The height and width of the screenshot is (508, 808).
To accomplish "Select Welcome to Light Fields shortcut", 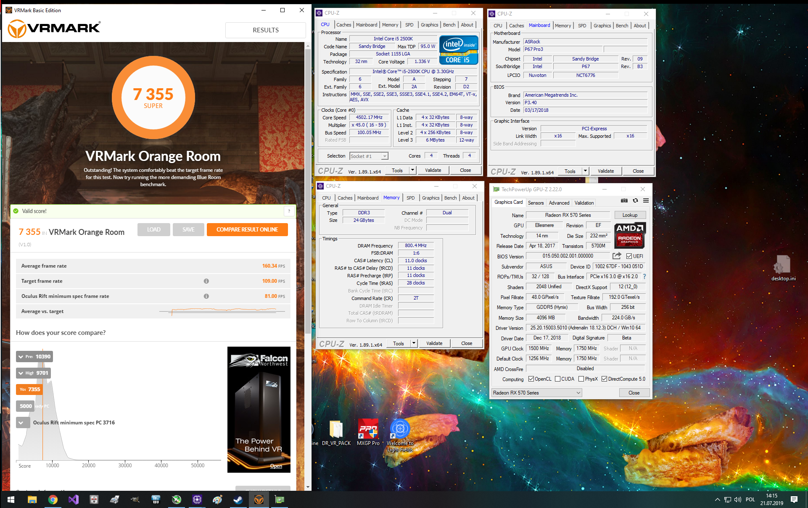I will pyautogui.click(x=400, y=435).
